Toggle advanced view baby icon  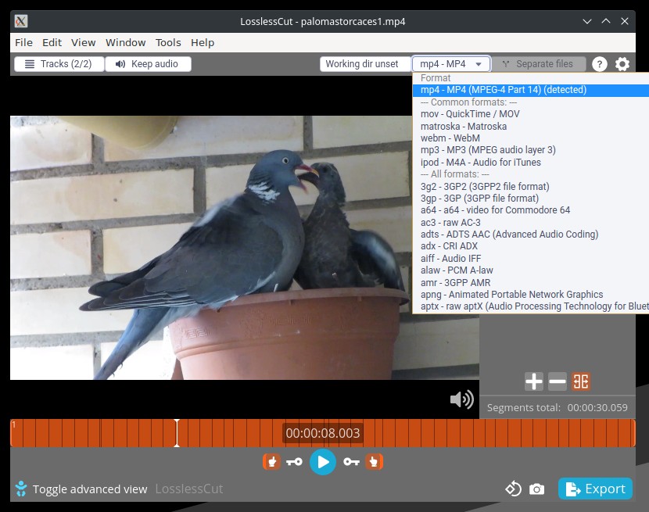pyautogui.click(x=20, y=489)
